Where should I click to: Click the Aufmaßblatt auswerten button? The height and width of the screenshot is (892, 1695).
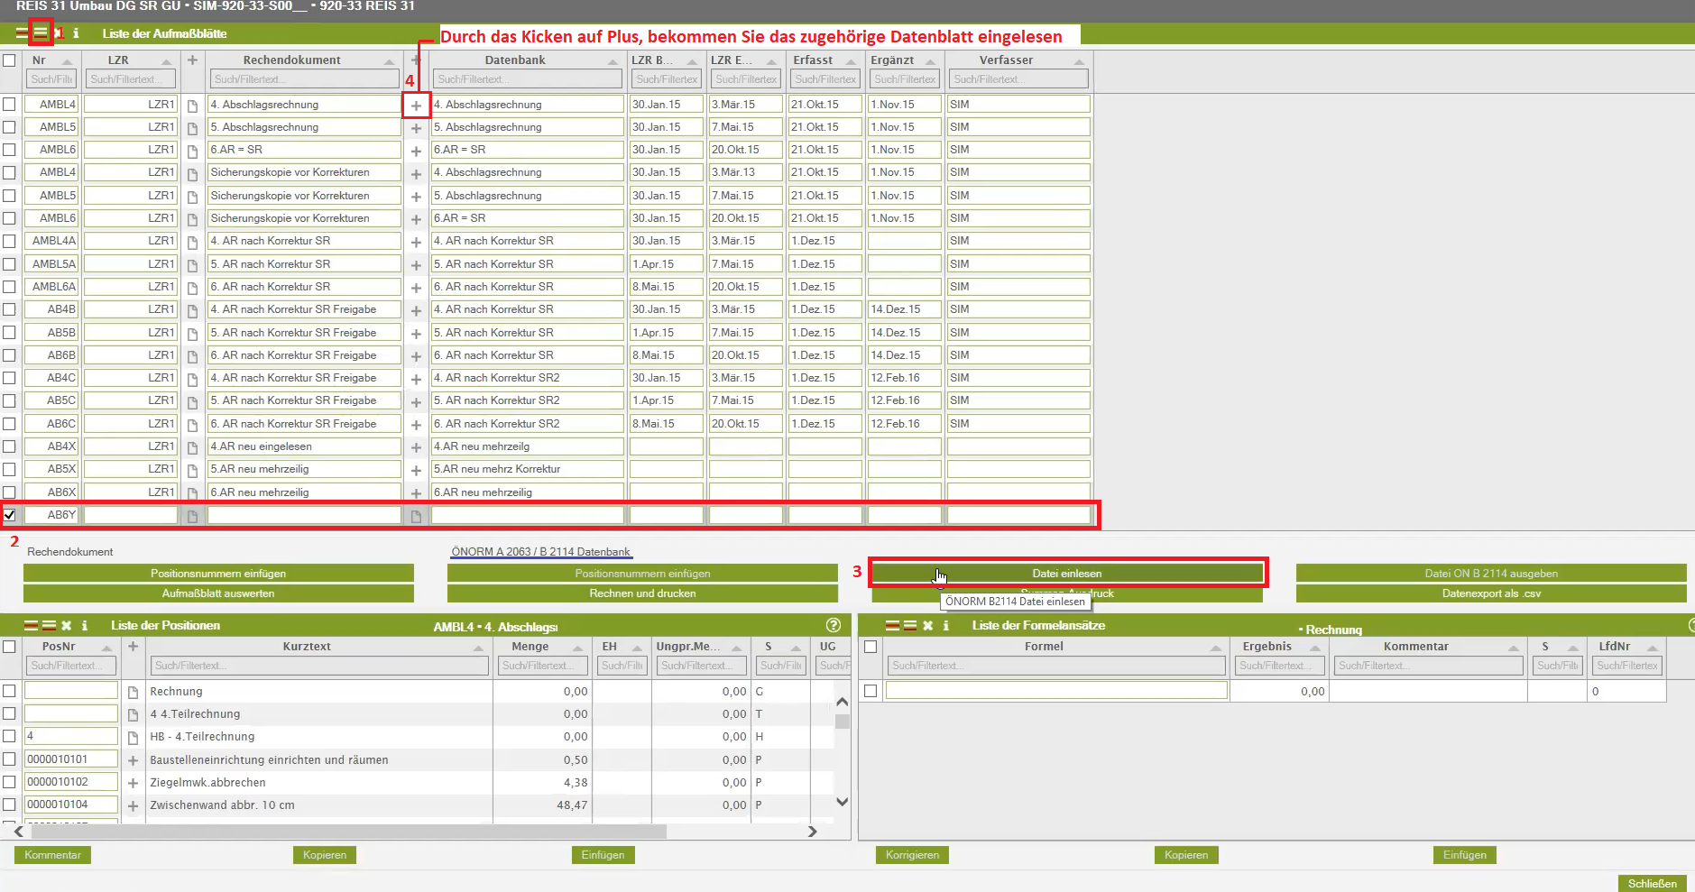click(x=218, y=593)
